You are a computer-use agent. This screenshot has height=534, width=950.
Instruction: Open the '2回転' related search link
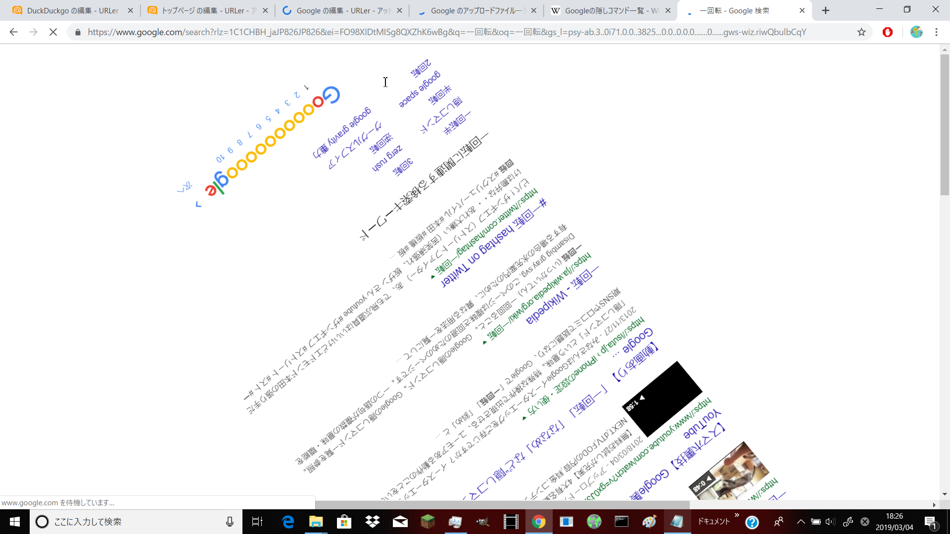pyautogui.click(x=421, y=68)
